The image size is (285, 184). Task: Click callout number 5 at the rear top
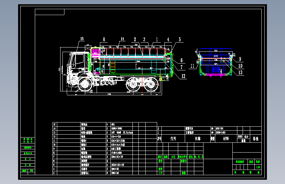click(180, 39)
